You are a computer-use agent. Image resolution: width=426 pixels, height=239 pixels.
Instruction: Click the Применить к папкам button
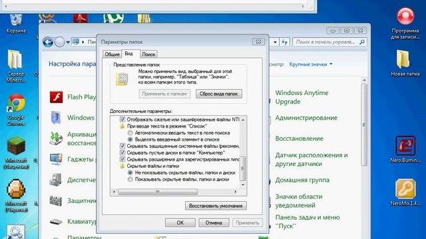coord(164,94)
